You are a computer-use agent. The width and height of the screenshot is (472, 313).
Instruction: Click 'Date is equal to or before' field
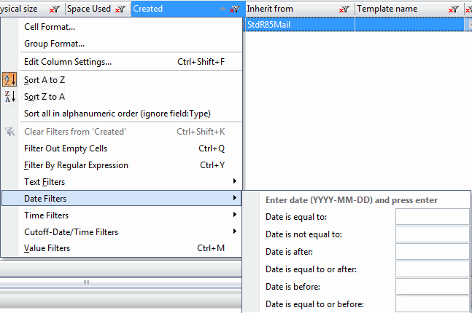coord(433,304)
